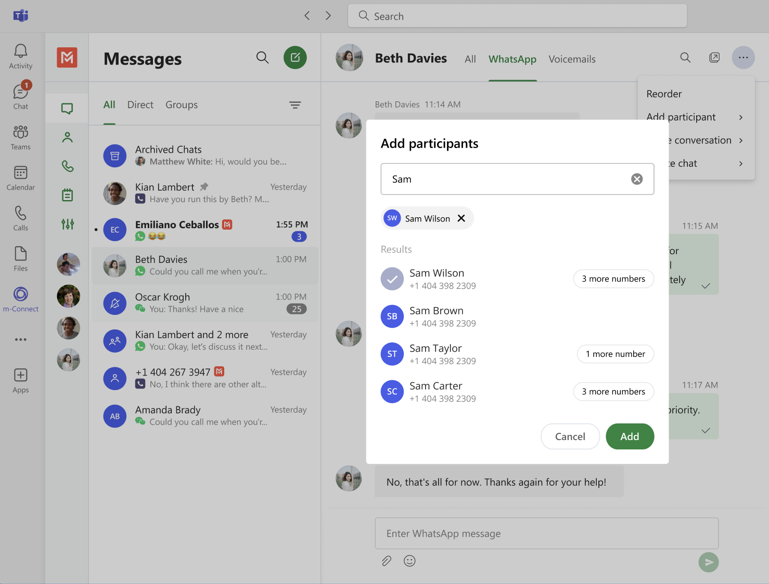Open the Calendar icon in sidebar
Image resolution: width=769 pixels, height=584 pixels.
click(21, 178)
